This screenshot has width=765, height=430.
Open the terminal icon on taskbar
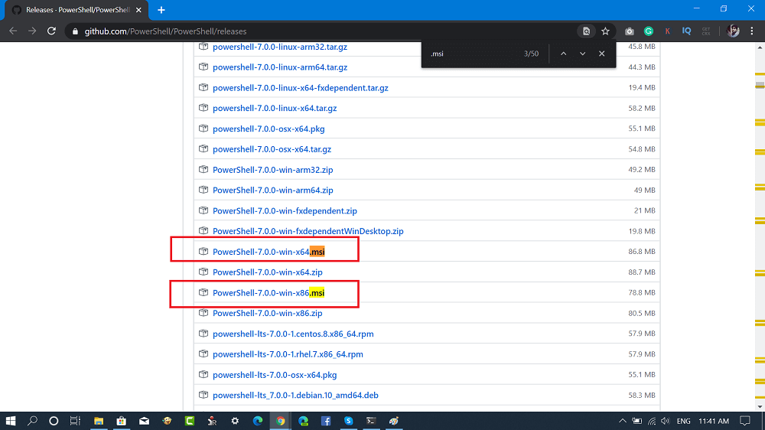(x=371, y=421)
